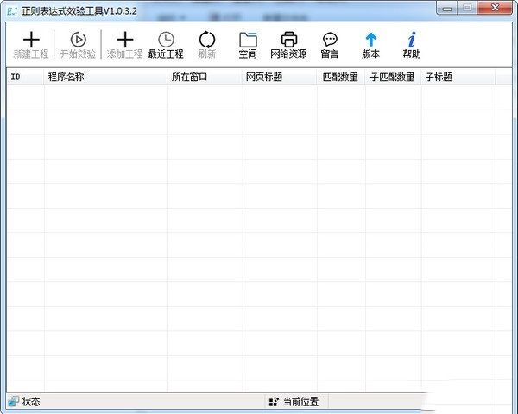Sort by 匹配数量 column header

click(341, 77)
